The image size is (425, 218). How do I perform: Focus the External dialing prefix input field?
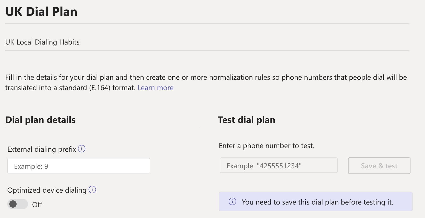79,166
